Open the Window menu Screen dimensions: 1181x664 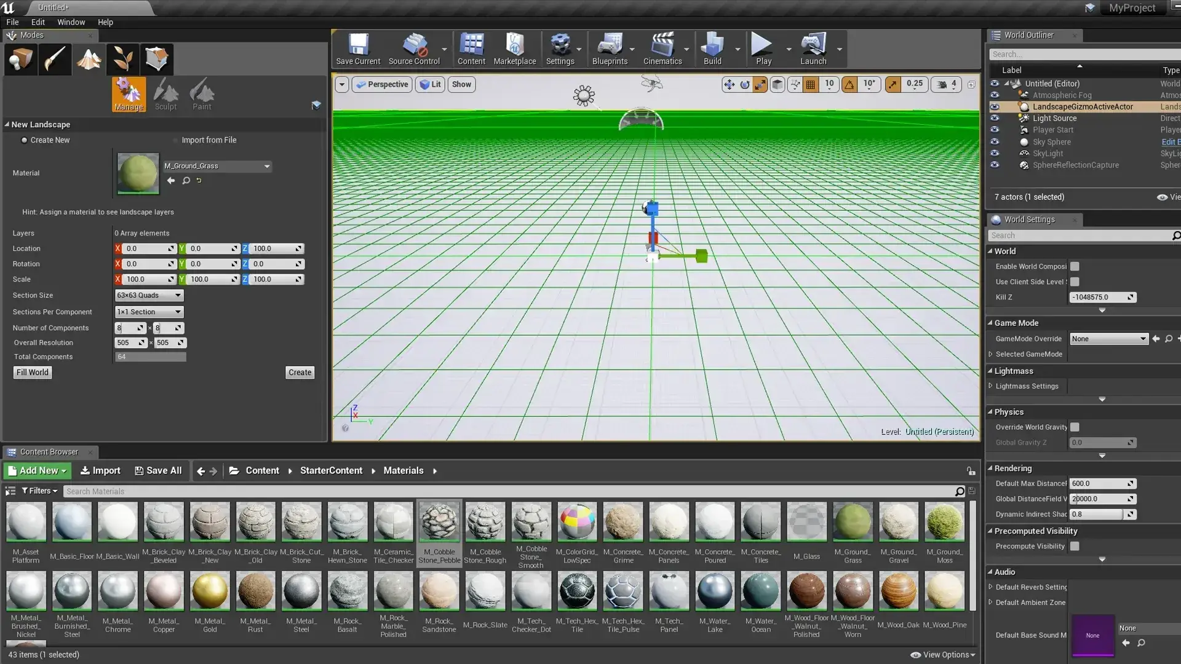coord(71,22)
